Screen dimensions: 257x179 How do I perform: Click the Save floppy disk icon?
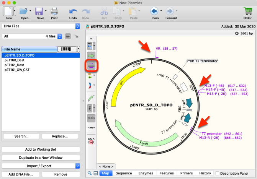[39, 11]
